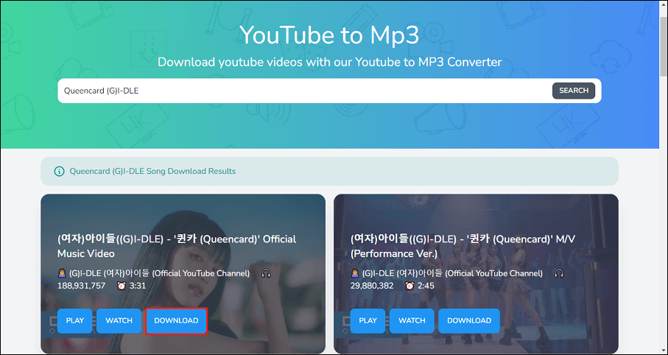Click 'Download youtube videos with our Youtube to MP3 Converter' subtitle
Screen dimensions: 668x355
coord(330,62)
